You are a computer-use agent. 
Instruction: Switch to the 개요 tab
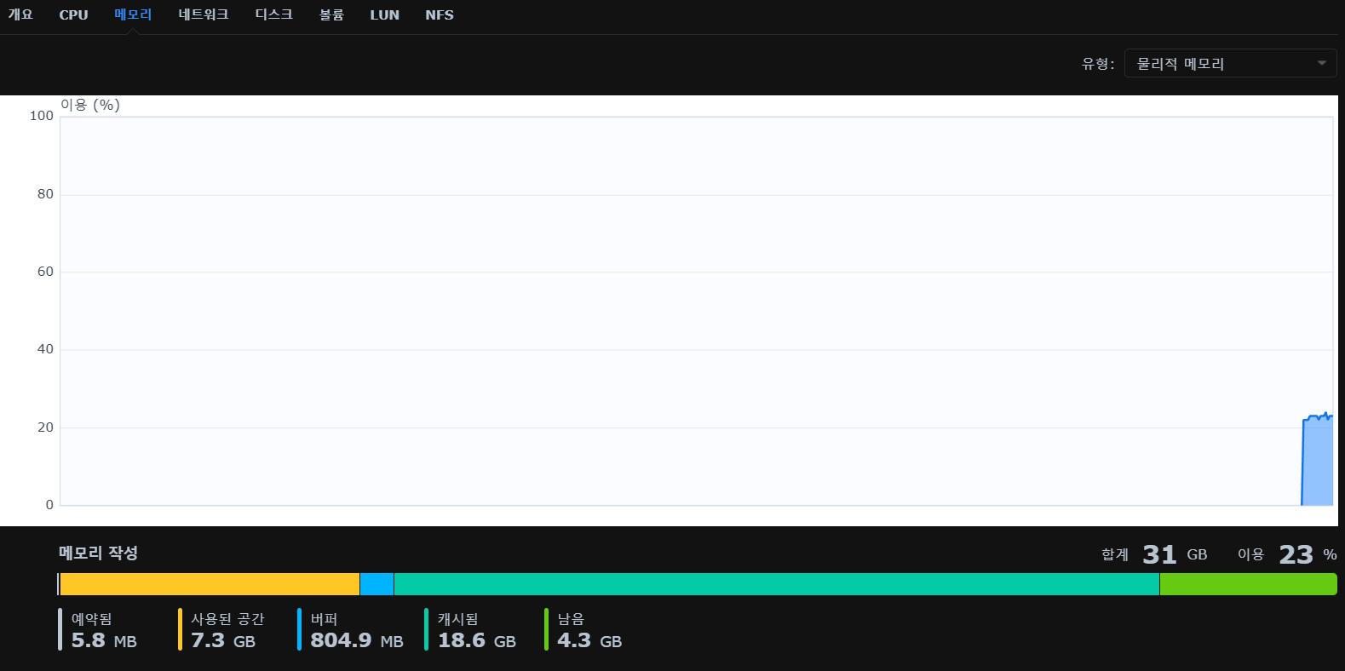pos(20,15)
